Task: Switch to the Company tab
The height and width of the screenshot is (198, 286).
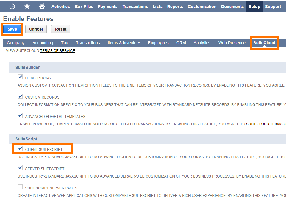Action: [x=15, y=42]
